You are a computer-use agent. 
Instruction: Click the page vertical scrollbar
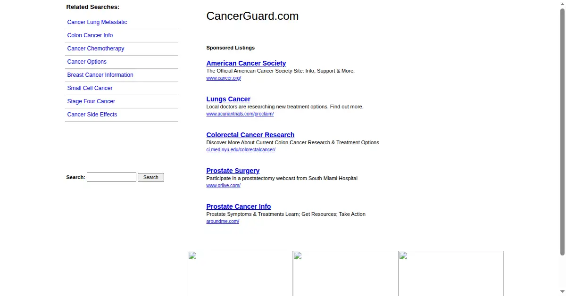562,132
